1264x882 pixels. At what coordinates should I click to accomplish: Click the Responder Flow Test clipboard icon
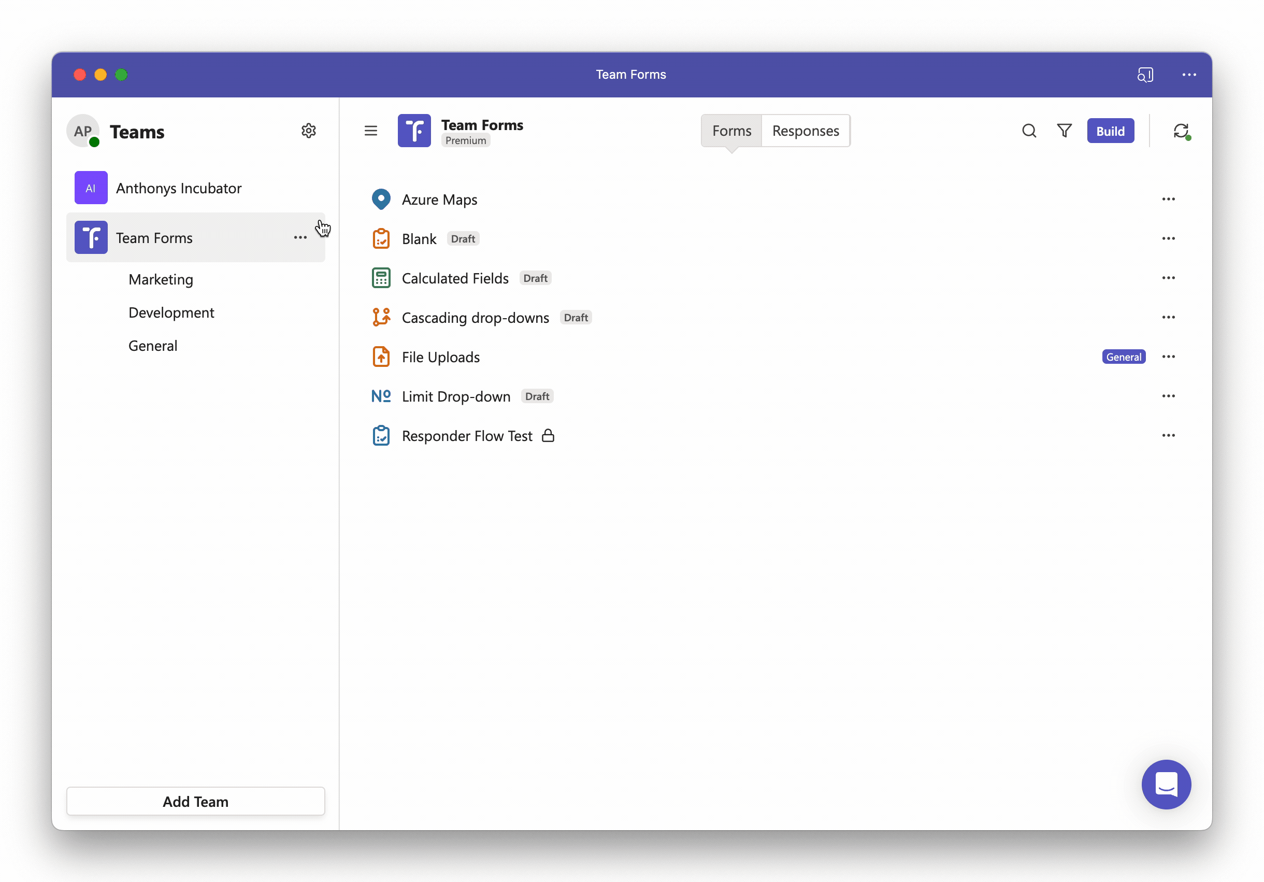[x=381, y=435]
